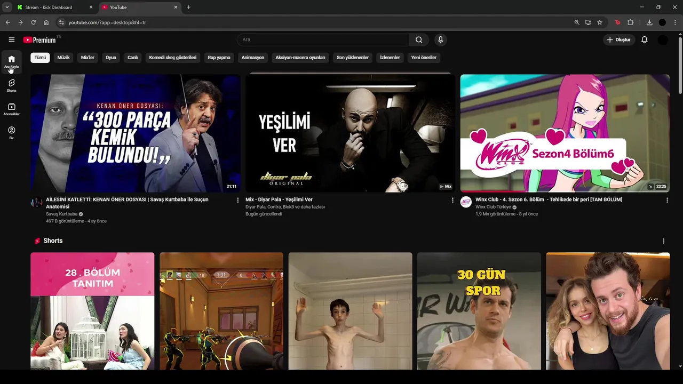Select the Yeni öneriler chip
Image resolution: width=683 pixels, height=384 pixels.
coord(424,58)
